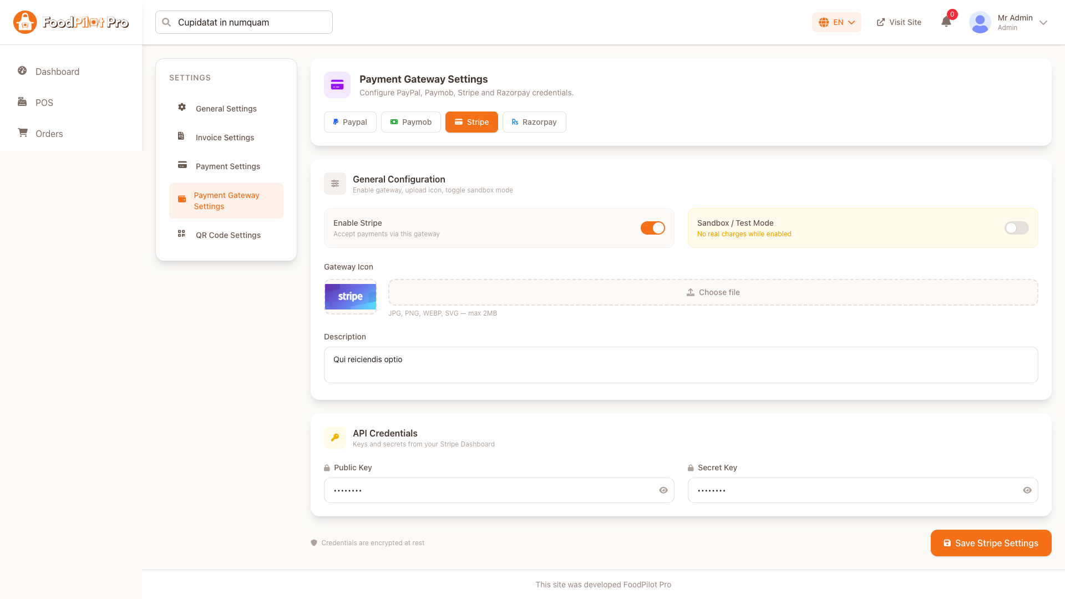Focus the Public Key input
The width and height of the screenshot is (1065, 599).
coord(499,490)
